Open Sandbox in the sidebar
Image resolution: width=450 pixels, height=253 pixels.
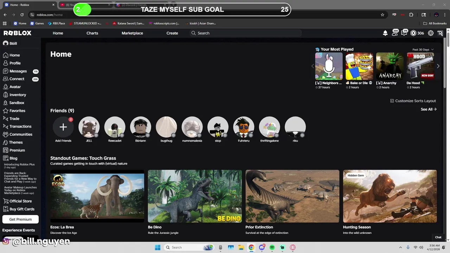coord(17,103)
